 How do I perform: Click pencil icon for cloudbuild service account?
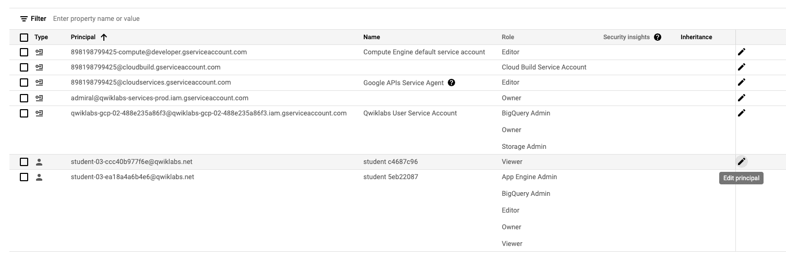[x=741, y=67]
